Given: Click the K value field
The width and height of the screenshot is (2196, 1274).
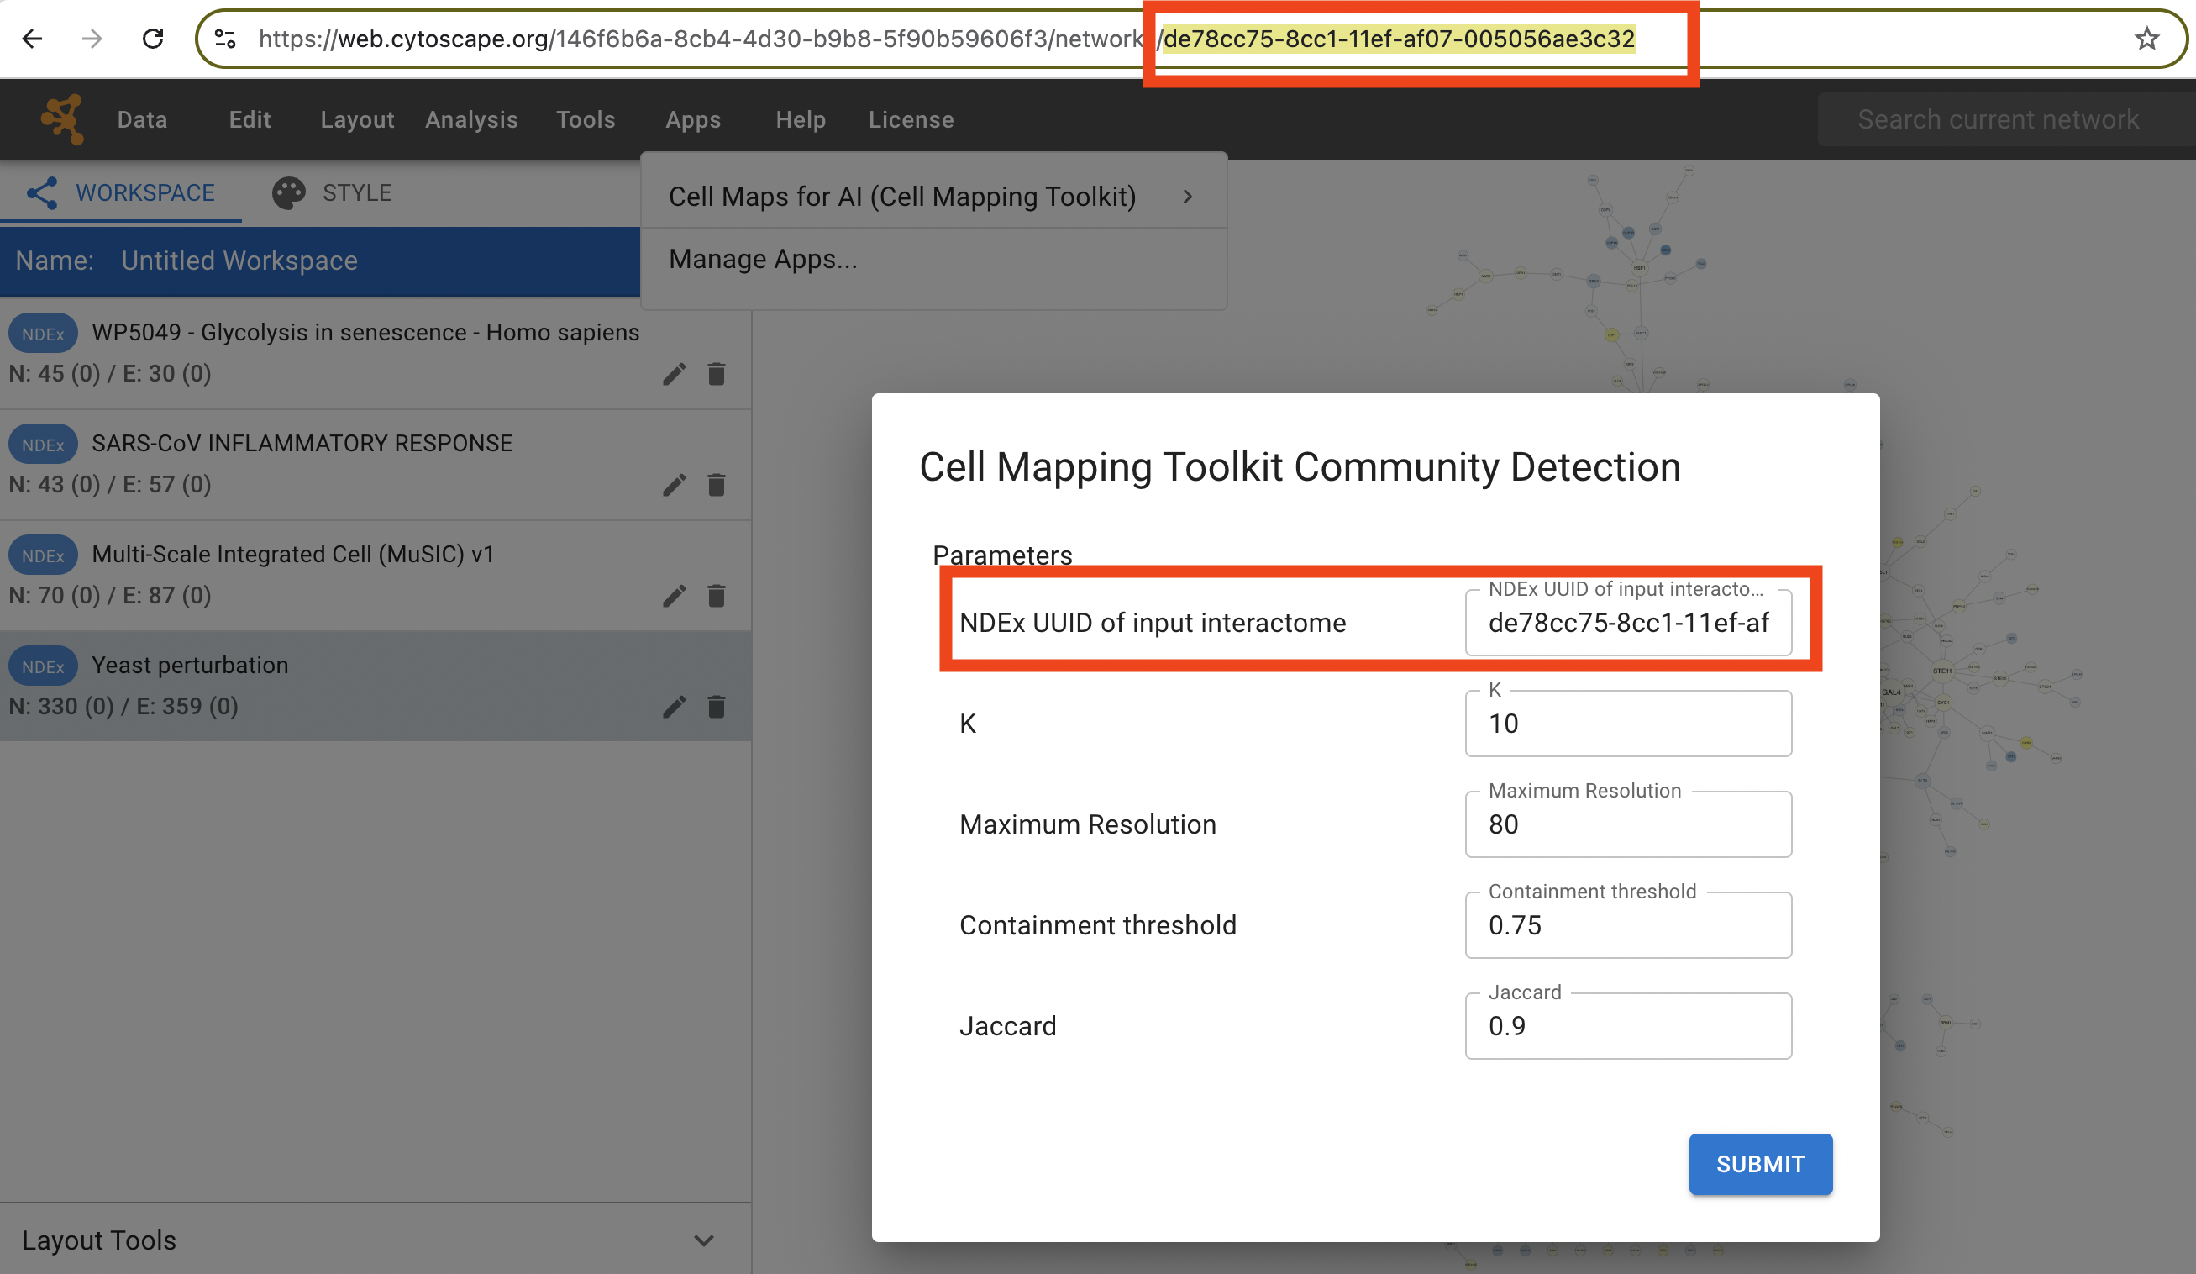Looking at the screenshot, I should (1628, 724).
